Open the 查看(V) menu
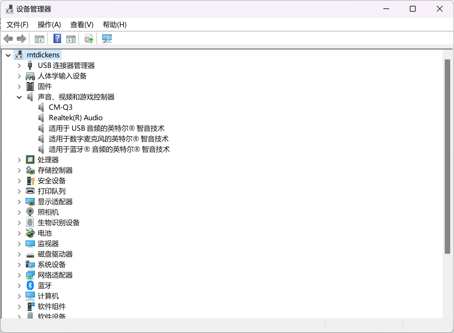The height and width of the screenshot is (333, 454). 82,25
